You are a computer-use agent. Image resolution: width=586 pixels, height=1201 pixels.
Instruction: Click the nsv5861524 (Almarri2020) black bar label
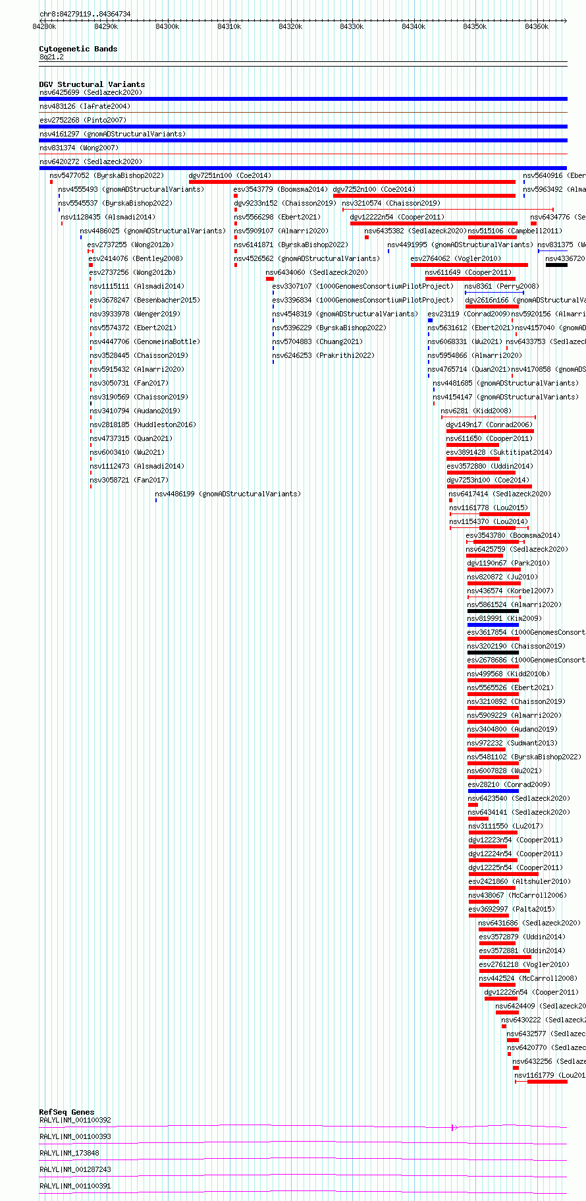click(x=514, y=604)
